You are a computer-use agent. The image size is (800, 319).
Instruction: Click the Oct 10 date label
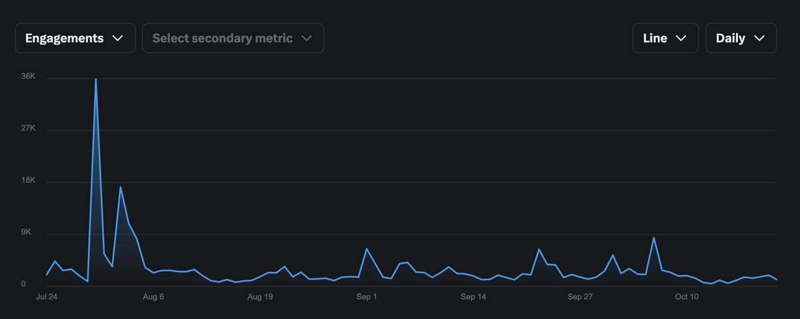coord(687,296)
